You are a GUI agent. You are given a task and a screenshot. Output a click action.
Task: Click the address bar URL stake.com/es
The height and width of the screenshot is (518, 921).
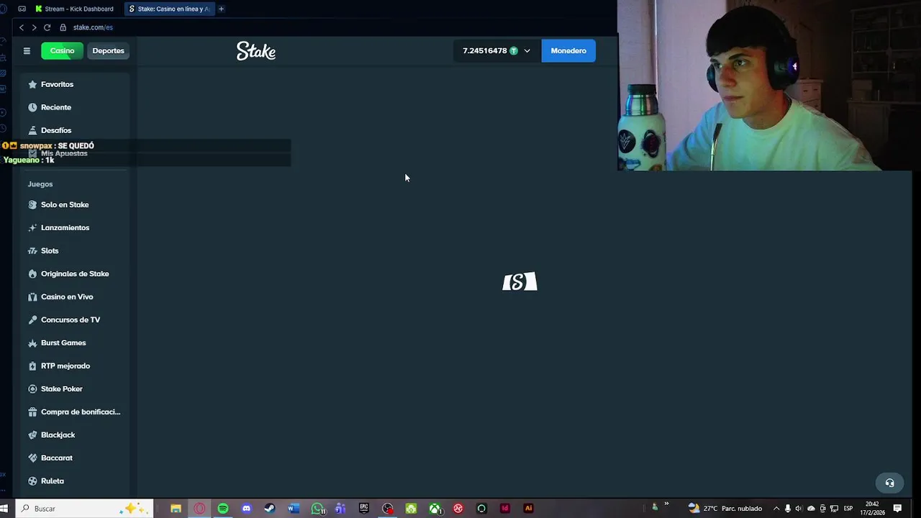(93, 27)
